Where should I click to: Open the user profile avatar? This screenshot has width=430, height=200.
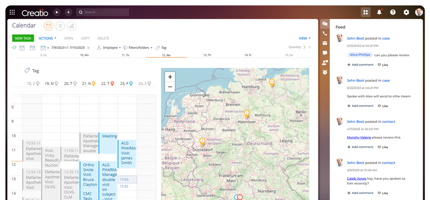coord(419,12)
